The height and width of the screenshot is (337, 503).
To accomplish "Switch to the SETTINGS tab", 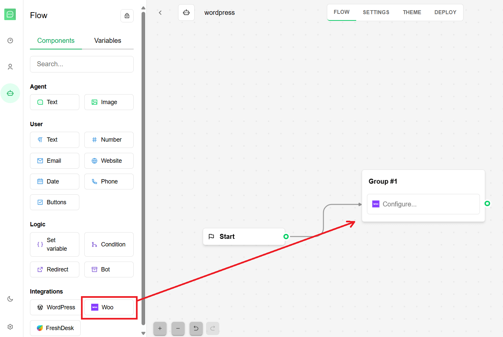I will [x=376, y=12].
